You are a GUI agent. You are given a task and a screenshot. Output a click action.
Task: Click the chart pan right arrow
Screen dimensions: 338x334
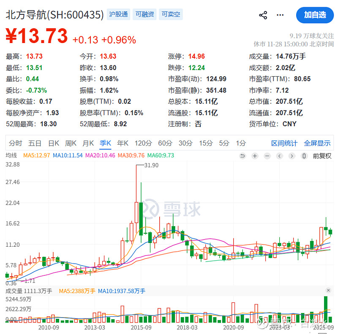tap(292, 156)
